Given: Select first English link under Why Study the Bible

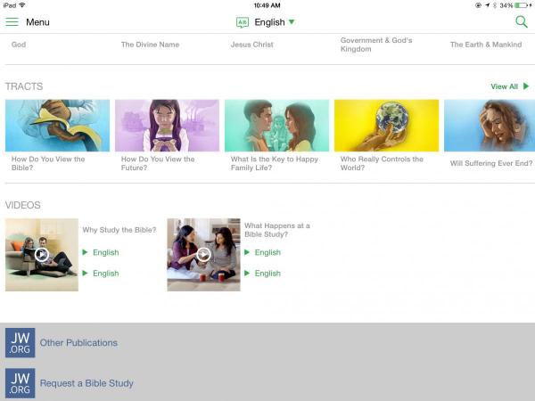Looking at the screenshot, I should pos(105,252).
